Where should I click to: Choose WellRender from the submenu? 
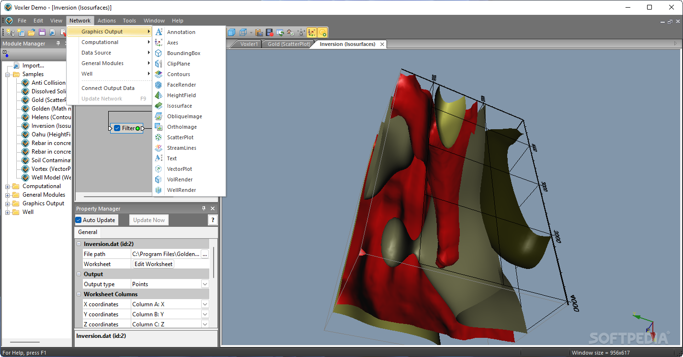coord(189,190)
